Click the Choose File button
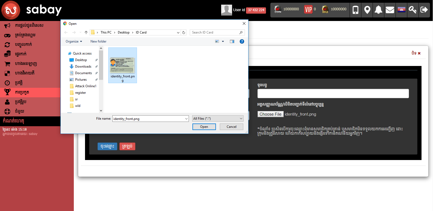 [x=270, y=114]
